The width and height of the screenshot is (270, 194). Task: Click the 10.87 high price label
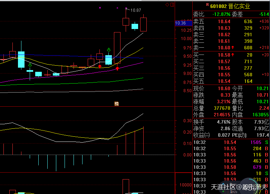[135, 10]
